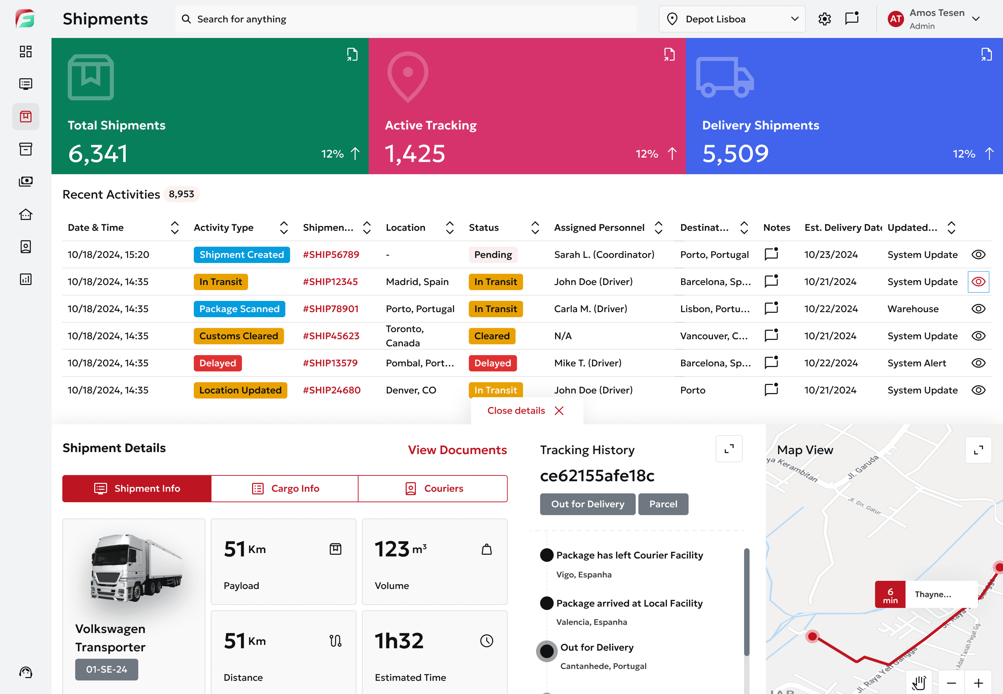
Task: Toggle view details eye for #SHIP56789
Action: tap(978, 254)
